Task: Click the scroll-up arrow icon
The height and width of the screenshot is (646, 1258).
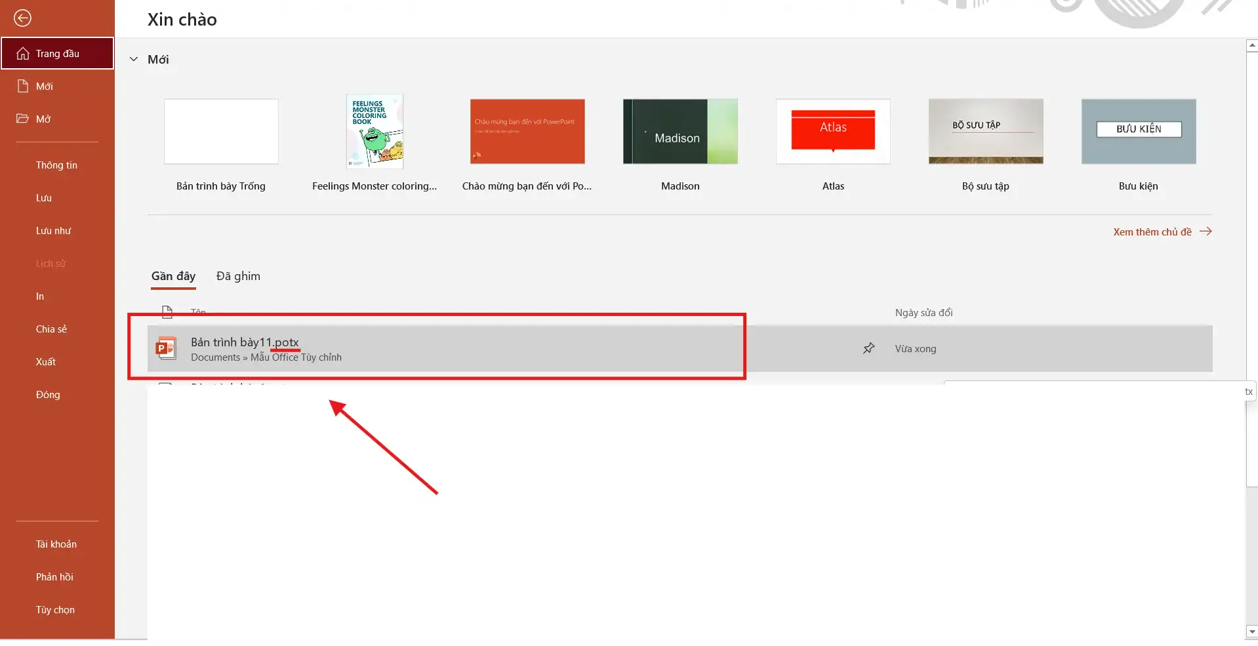Action: pyautogui.click(x=1251, y=44)
